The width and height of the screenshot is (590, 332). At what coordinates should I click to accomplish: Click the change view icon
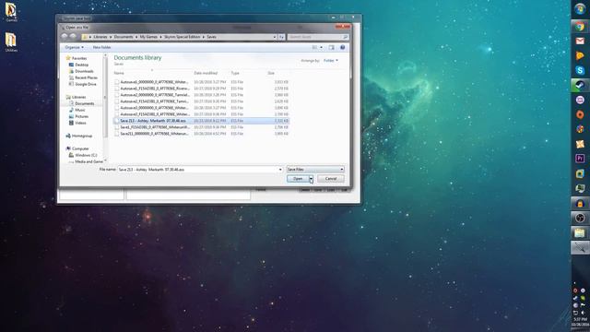(x=314, y=47)
